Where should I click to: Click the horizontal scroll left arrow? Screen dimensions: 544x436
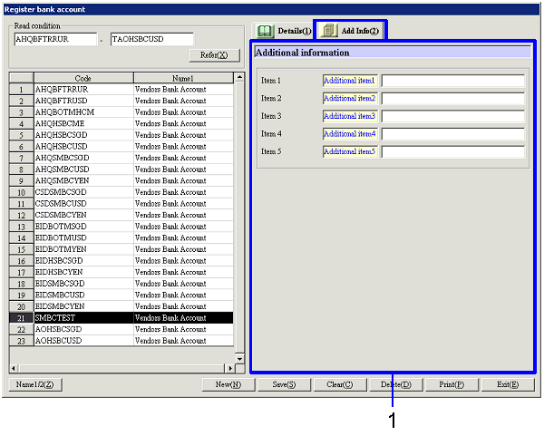[14, 368]
